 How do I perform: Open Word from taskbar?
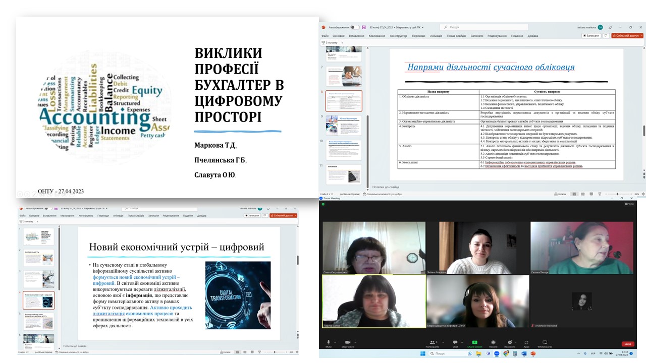524,353
